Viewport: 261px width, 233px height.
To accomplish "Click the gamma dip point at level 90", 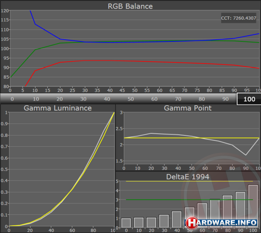I will point(246,155).
